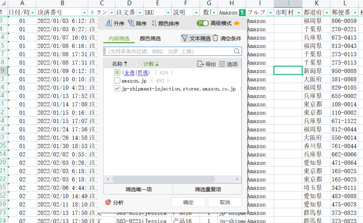
Task: Open filter dropdown in column G header
Action: pyautogui.click(x=214, y=13)
